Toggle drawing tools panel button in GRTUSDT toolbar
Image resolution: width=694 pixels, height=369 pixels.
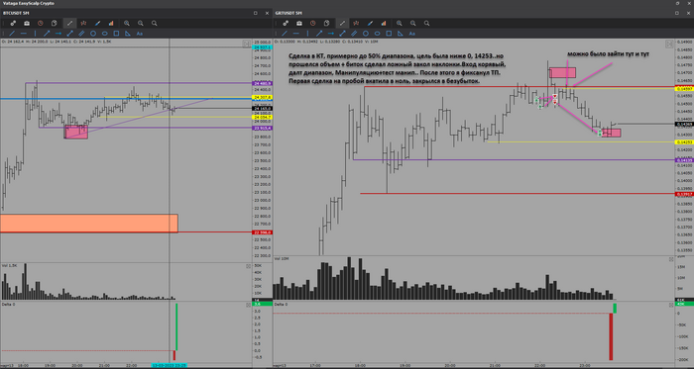pos(342,23)
